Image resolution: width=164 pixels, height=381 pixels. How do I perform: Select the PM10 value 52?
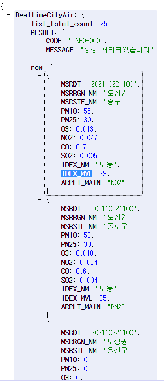point(87,235)
